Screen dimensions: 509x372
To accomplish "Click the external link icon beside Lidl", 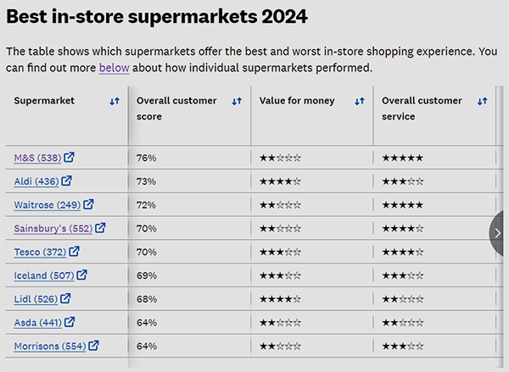I will point(65,298).
